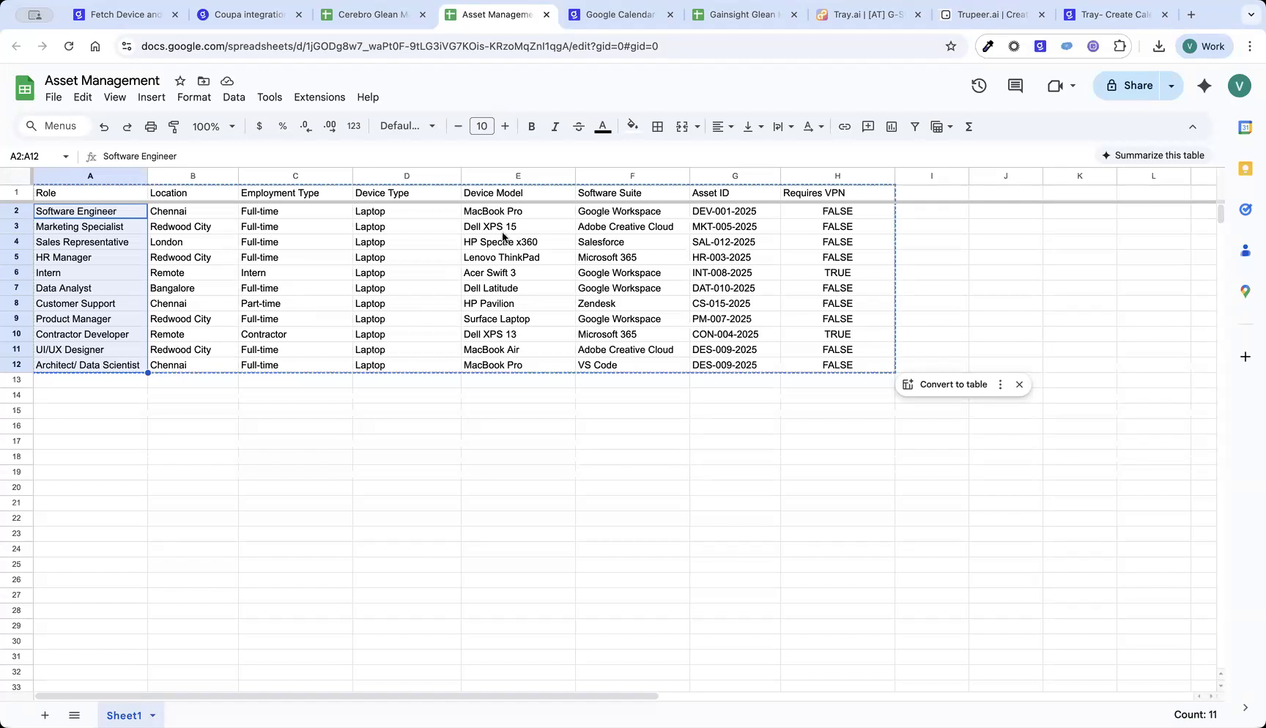Expand the horizontal align options dropdown
Image resolution: width=1266 pixels, height=728 pixels.
[x=730, y=126]
